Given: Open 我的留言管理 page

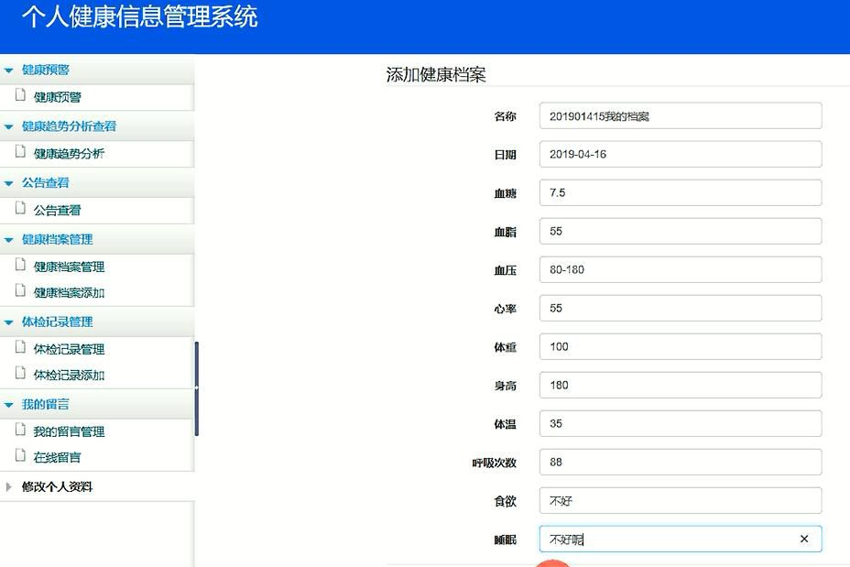Looking at the screenshot, I should [69, 431].
